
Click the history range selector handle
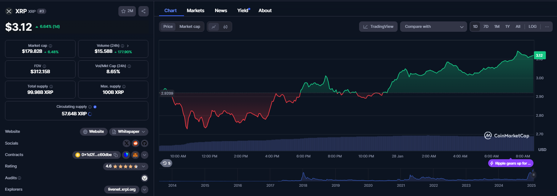tap(533, 175)
